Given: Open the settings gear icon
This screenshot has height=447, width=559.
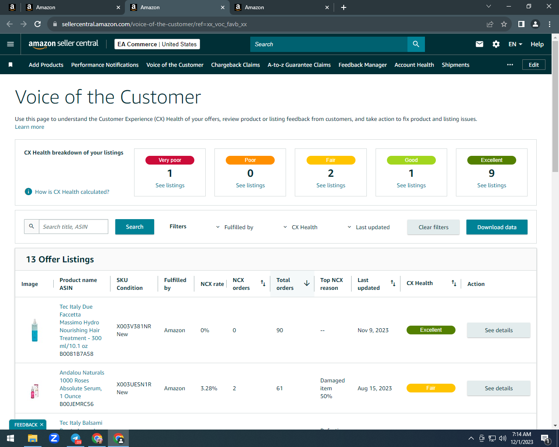Looking at the screenshot, I should [x=496, y=44].
